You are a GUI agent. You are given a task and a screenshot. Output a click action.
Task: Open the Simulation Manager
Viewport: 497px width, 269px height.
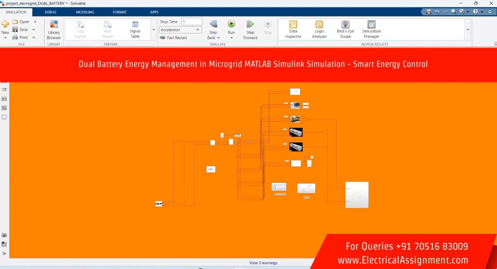(371, 29)
